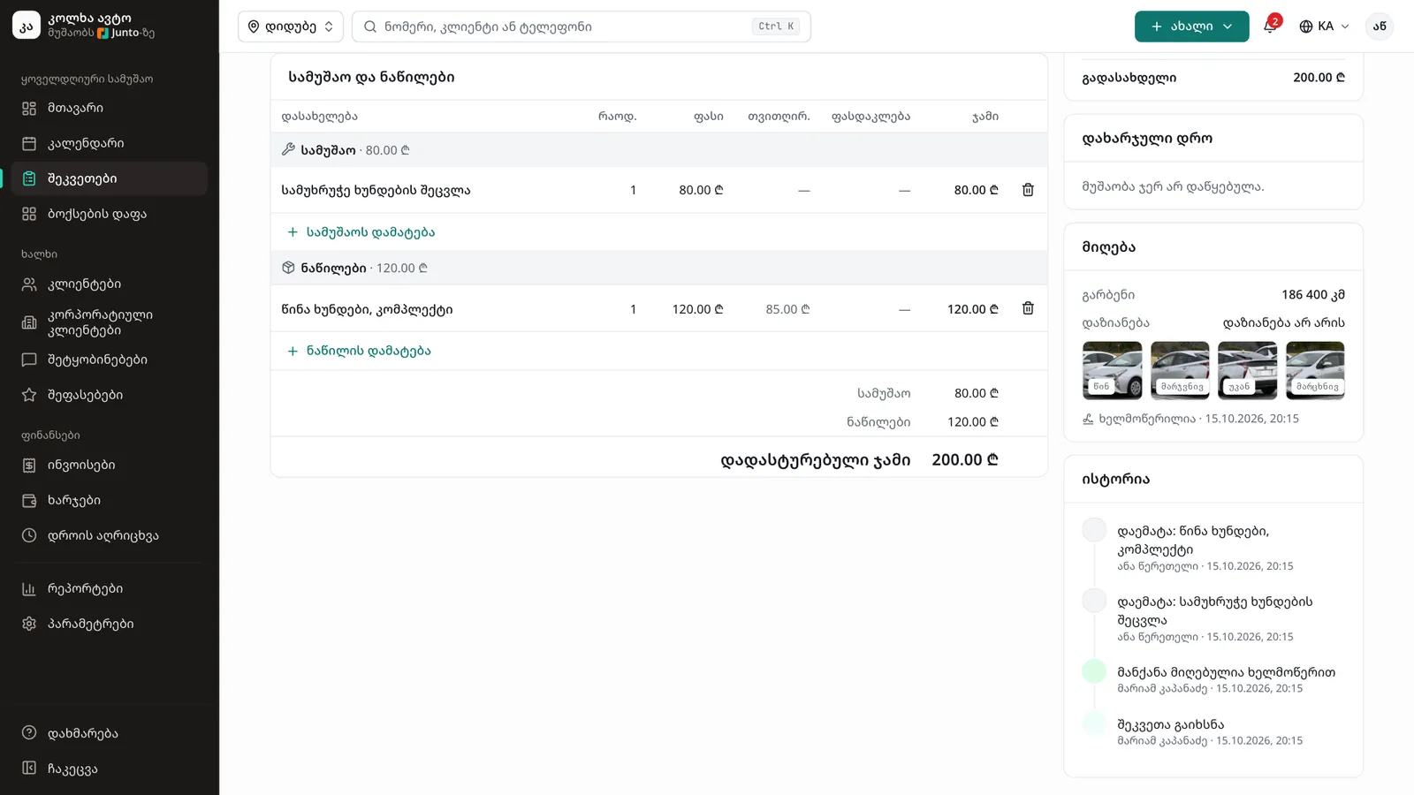Open the KA language selector
Screen dimensions: 1414x795
coord(1324,26)
